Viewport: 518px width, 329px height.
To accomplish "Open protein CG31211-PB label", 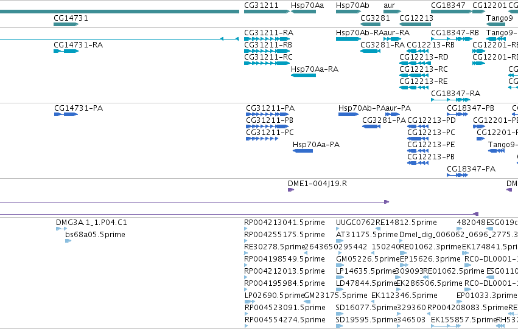I will pos(270,120).
